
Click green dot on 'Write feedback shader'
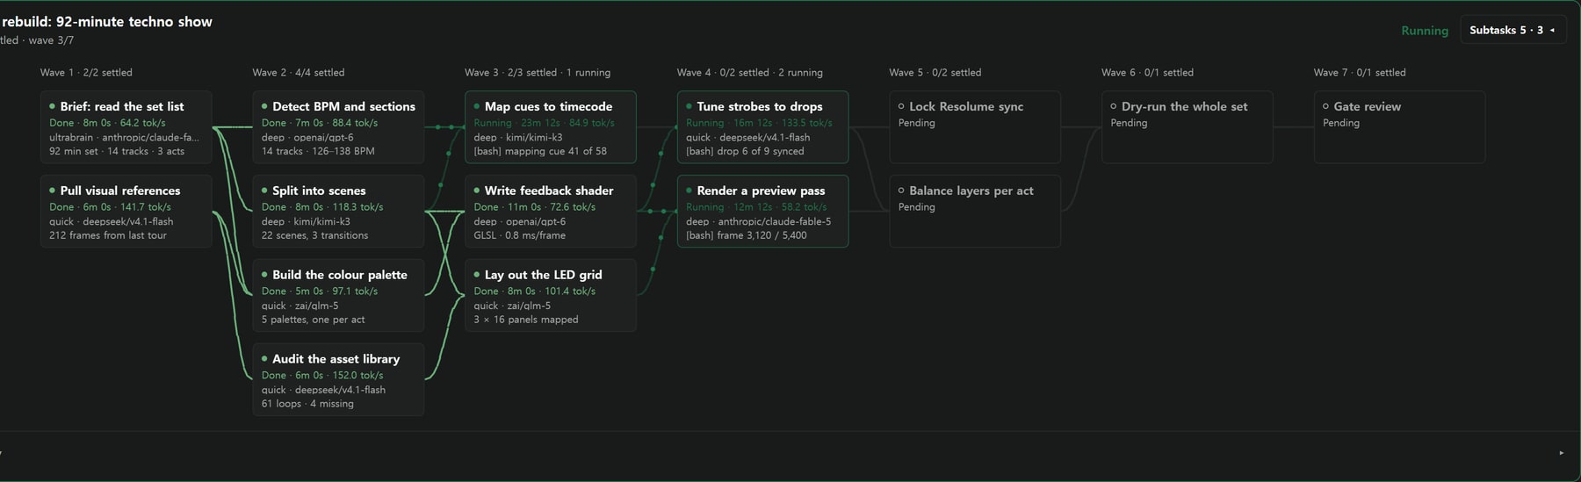pyautogui.click(x=476, y=191)
